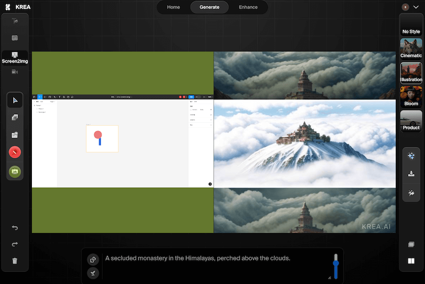Click the dice icon beside the prompt

click(x=93, y=260)
